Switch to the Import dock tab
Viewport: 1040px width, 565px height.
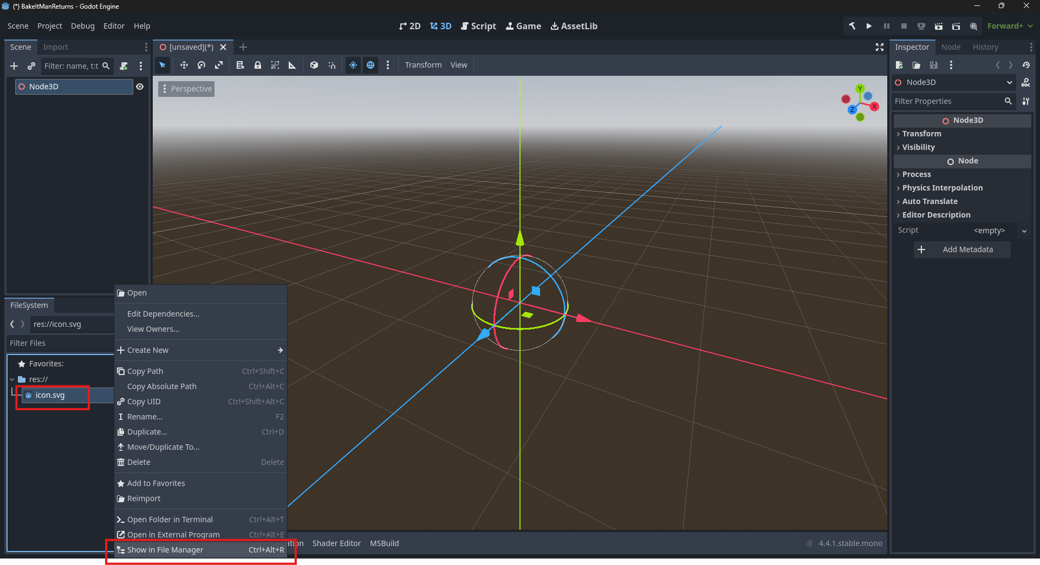(56, 47)
